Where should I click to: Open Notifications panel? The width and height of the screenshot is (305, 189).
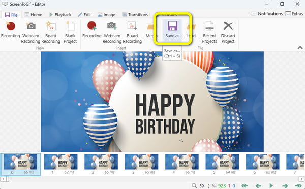266,14
